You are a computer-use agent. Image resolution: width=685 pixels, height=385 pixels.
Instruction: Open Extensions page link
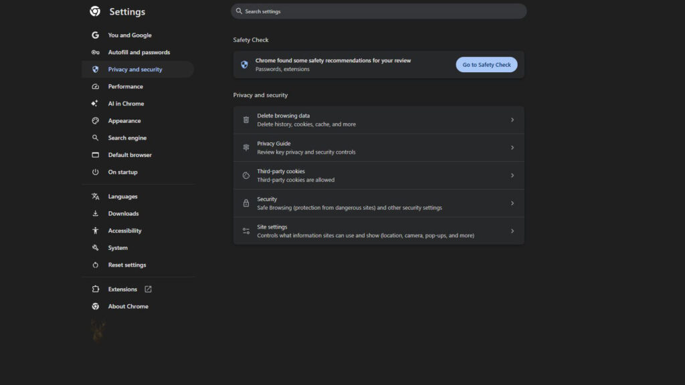138,289
